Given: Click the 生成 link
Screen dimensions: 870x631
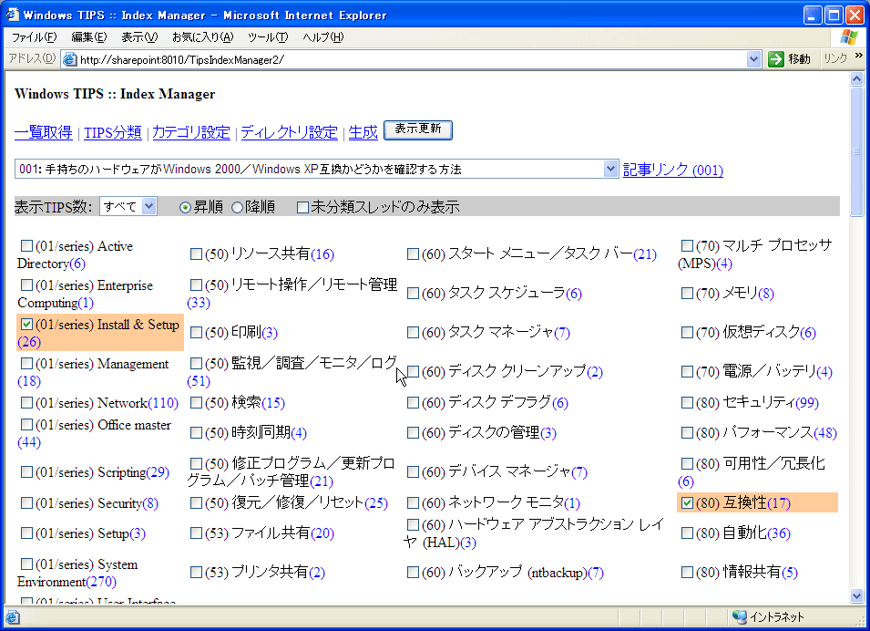Looking at the screenshot, I should click(363, 132).
